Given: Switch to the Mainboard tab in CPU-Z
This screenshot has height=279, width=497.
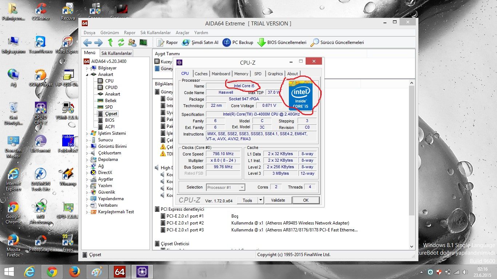Looking at the screenshot, I should (x=221, y=74).
